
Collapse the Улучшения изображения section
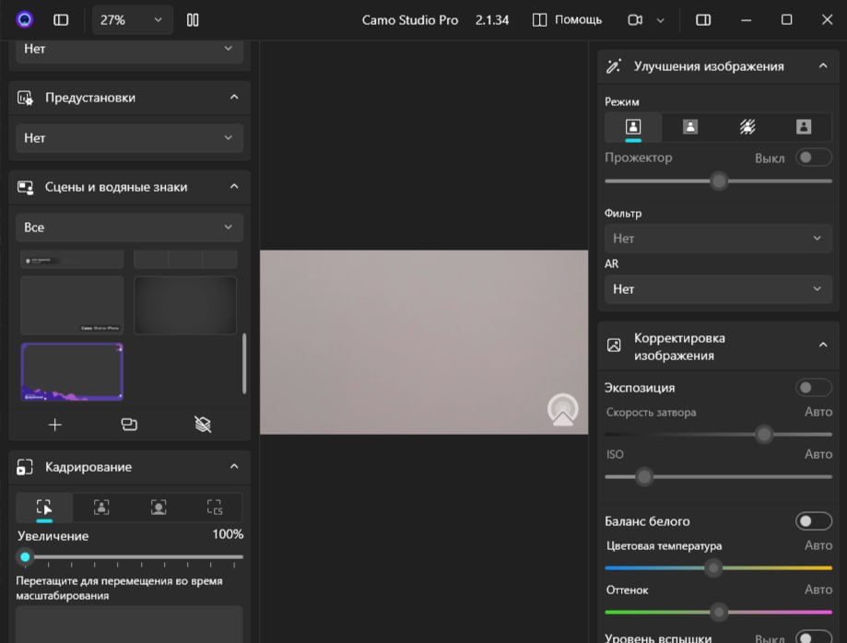pyautogui.click(x=823, y=65)
